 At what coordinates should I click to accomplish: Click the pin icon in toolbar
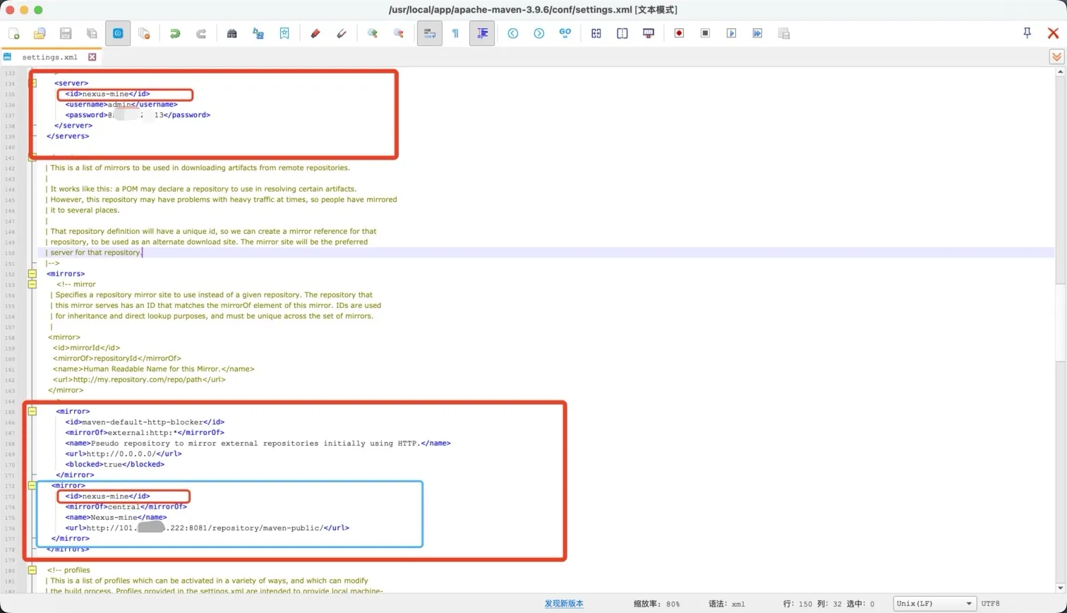(1027, 33)
